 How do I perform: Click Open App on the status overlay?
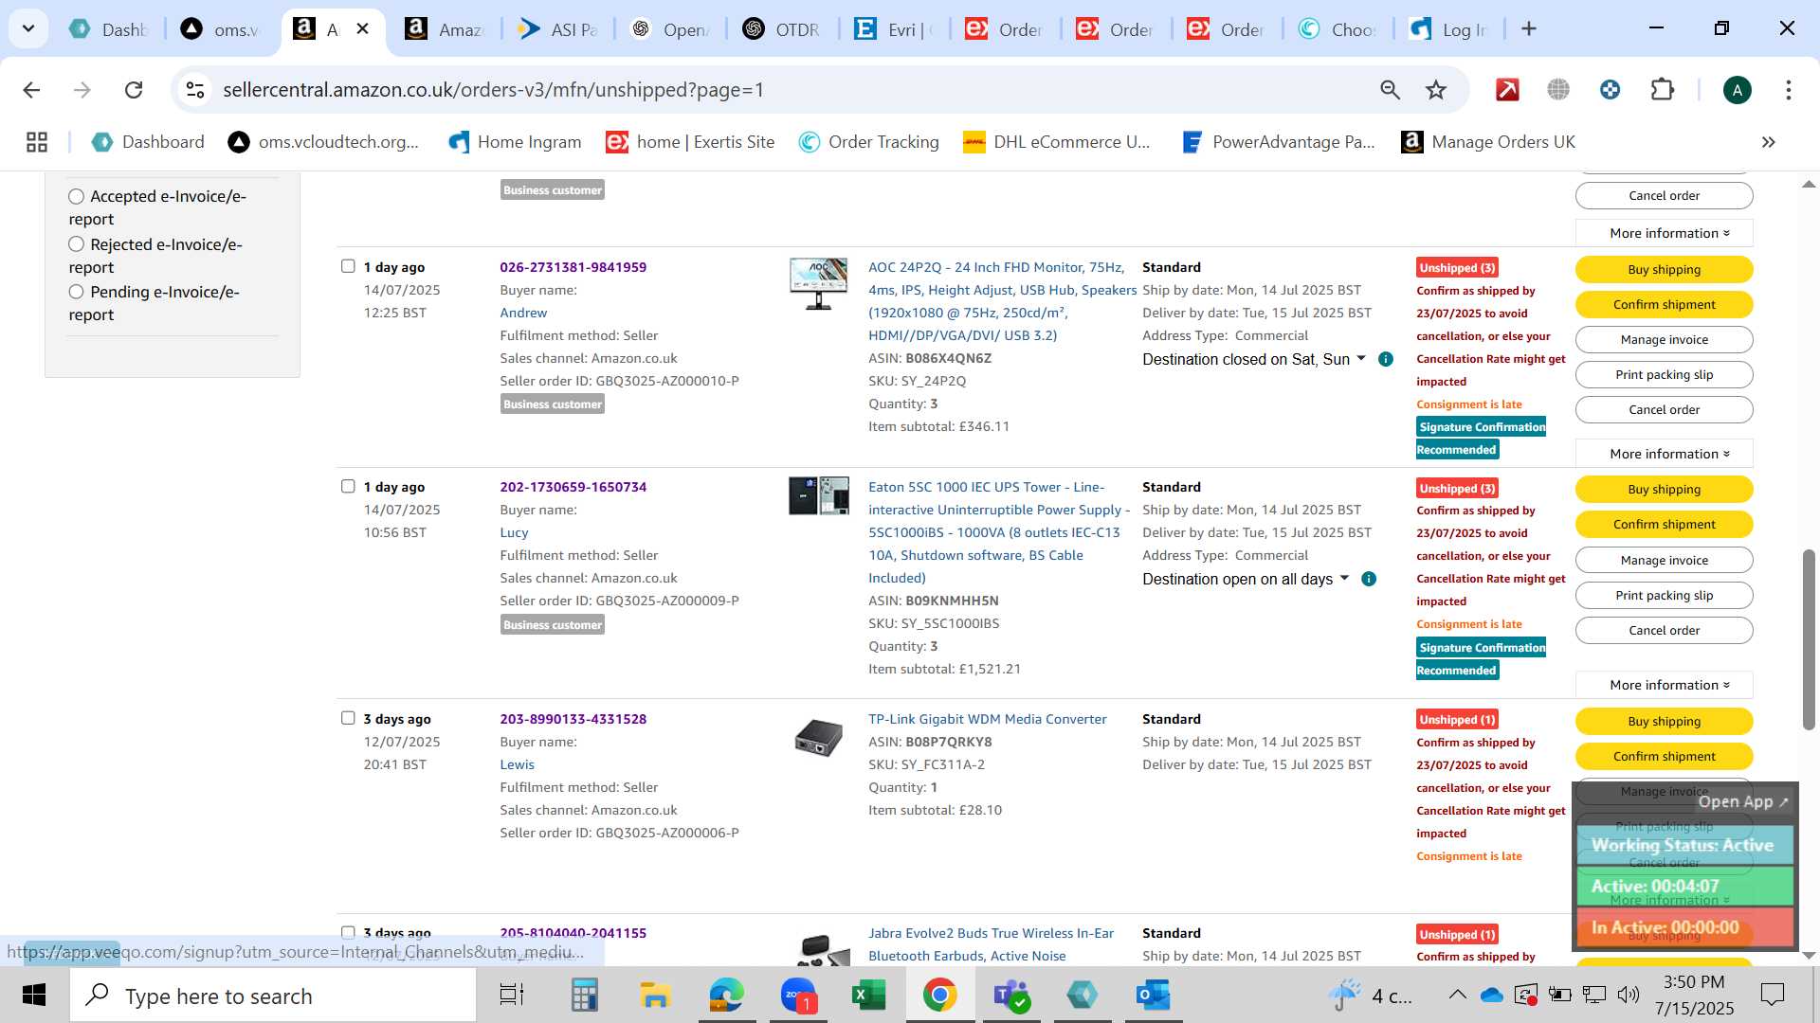1742,801
